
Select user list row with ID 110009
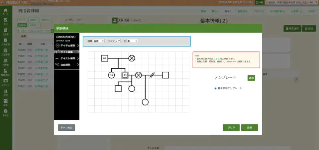(36, 74)
